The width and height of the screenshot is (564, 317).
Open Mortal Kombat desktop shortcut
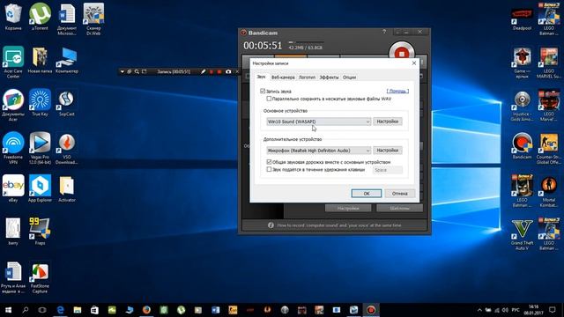[x=549, y=191]
